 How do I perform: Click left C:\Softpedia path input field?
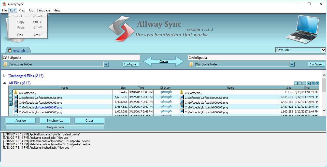pos(71,58)
